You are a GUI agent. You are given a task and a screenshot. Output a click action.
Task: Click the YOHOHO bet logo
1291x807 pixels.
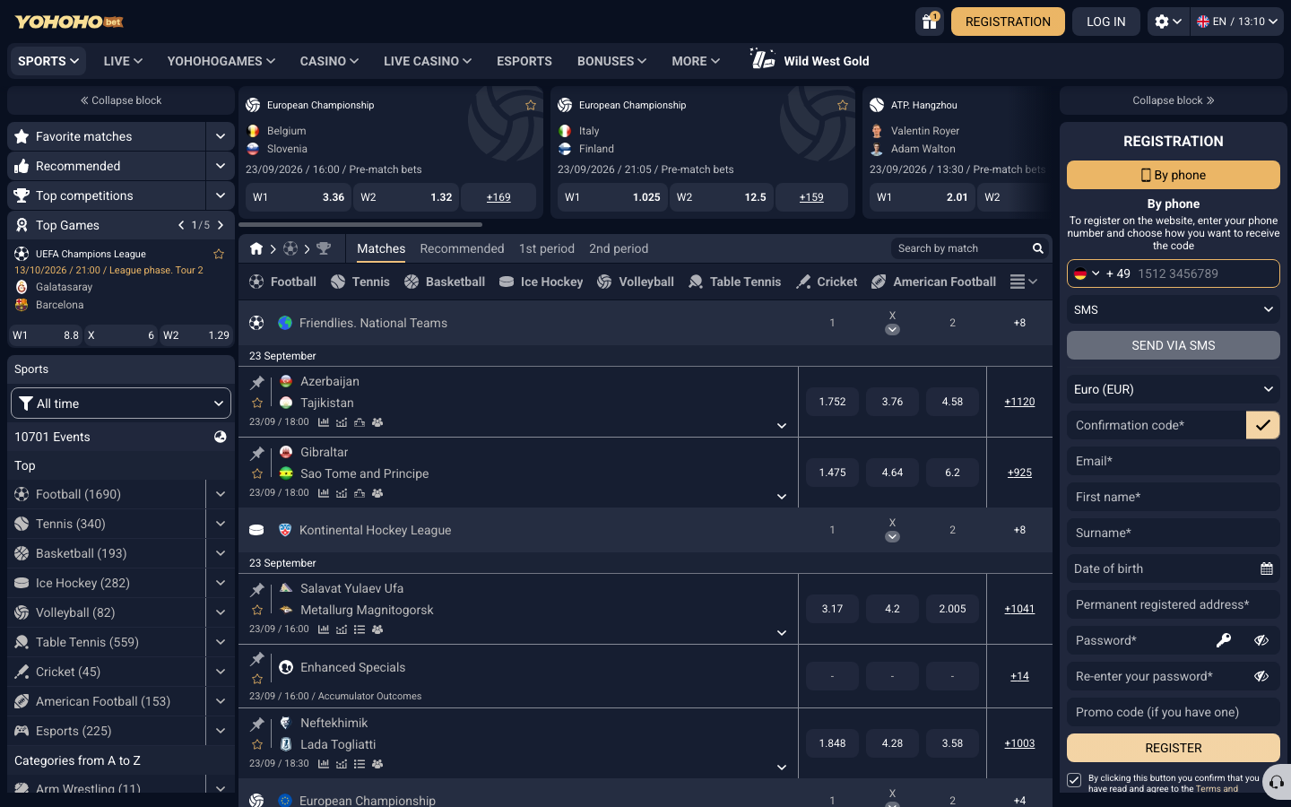pyautogui.click(x=69, y=22)
